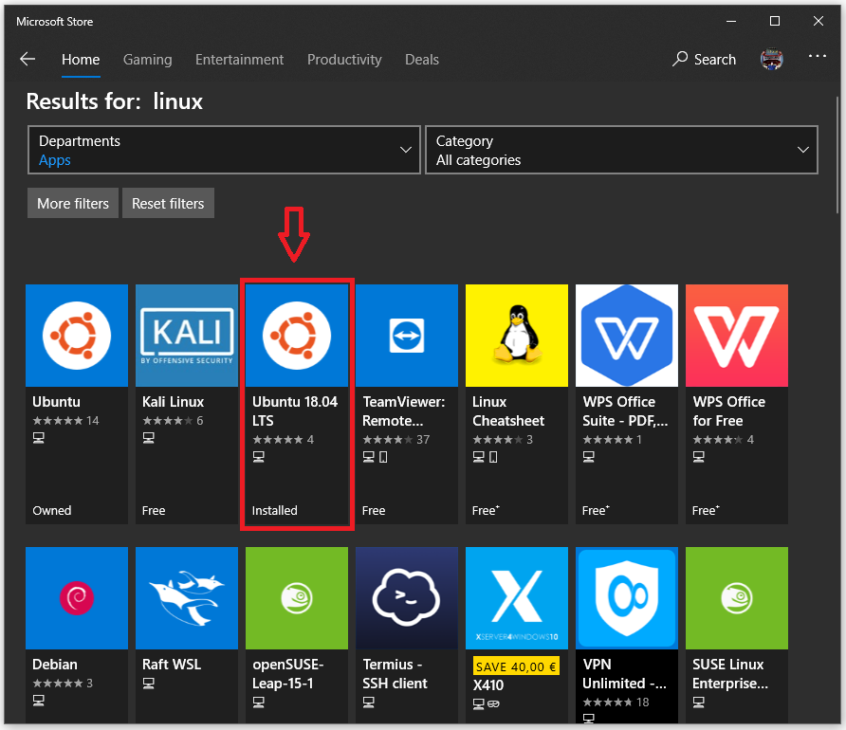The height and width of the screenshot is (730, 846).
Task: Click Free label under Kali Linux
Action: 154,511
